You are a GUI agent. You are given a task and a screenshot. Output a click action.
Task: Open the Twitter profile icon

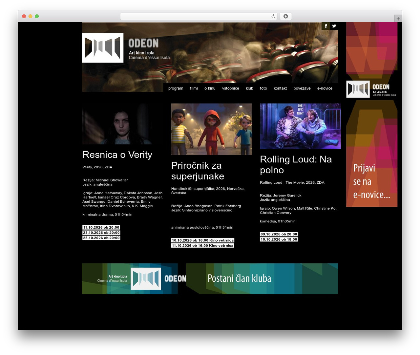click(x=334, y=26)
